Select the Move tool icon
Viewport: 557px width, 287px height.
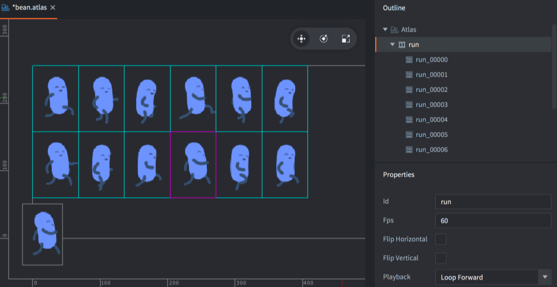pos(301,39)
